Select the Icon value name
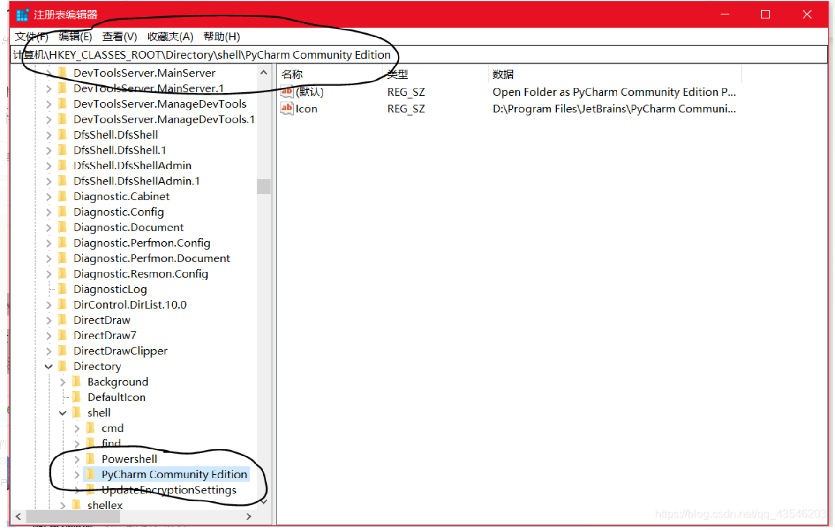Screen dimensions: 835x530 (306, 109)
